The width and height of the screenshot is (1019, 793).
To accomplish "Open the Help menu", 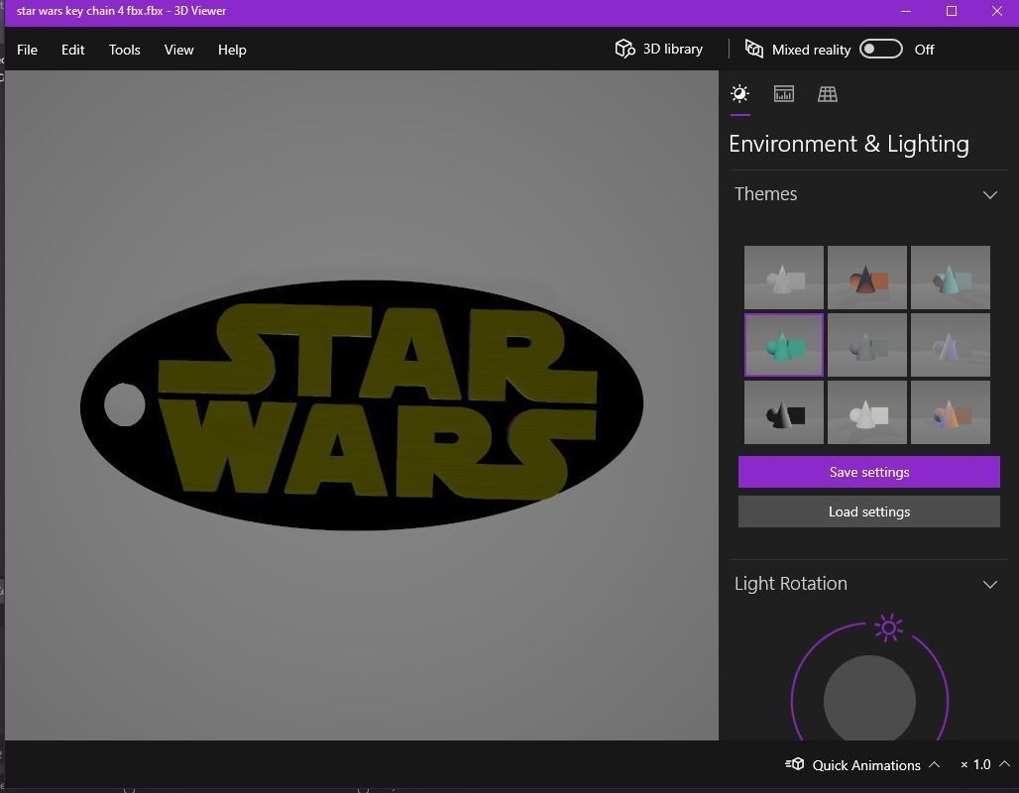I will [x=232, y=50].
